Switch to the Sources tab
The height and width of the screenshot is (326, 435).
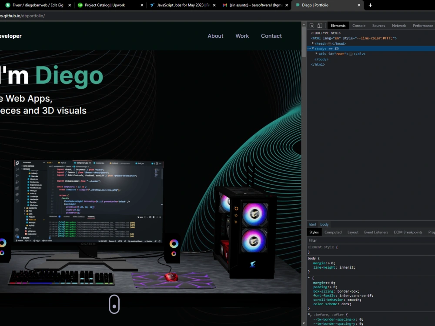coord(378,26)
